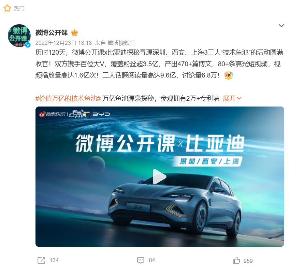Click the crown member icon next to username
The image size is (290, 268).
click(74, 33)
